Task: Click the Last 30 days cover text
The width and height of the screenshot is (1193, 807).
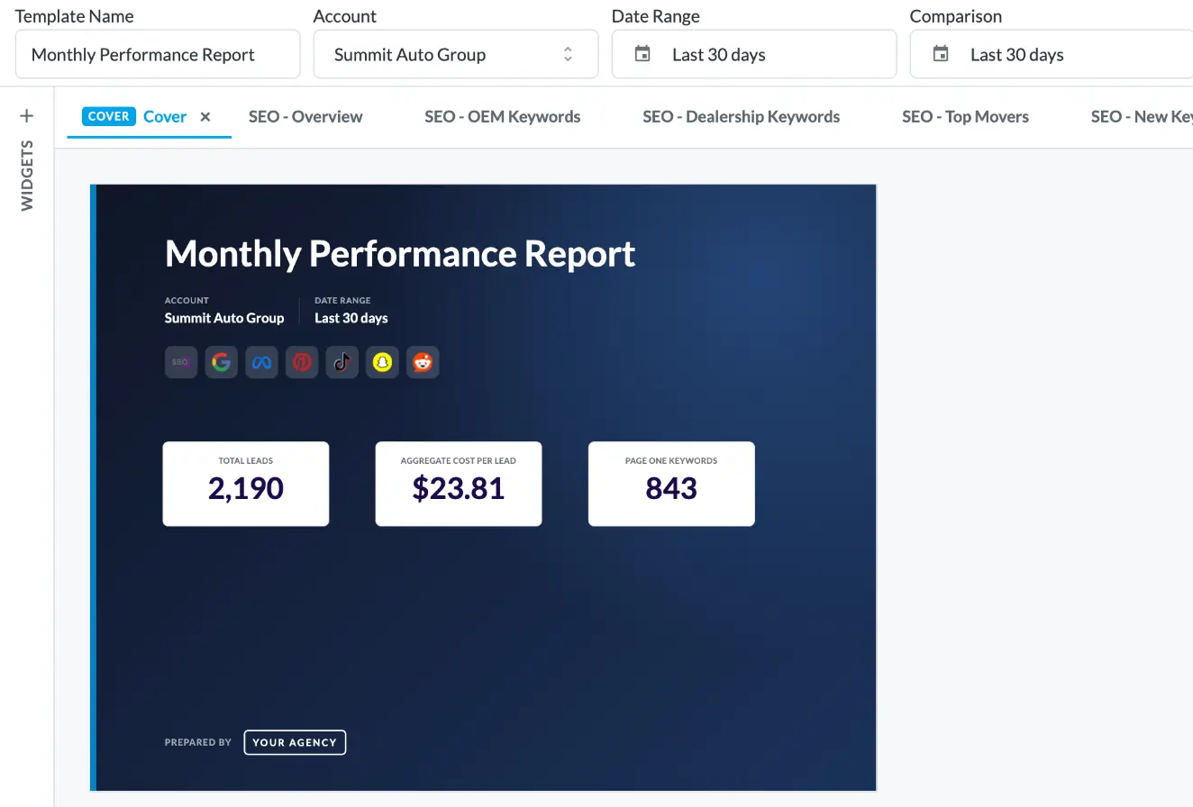Action: (x=351, y=318)
